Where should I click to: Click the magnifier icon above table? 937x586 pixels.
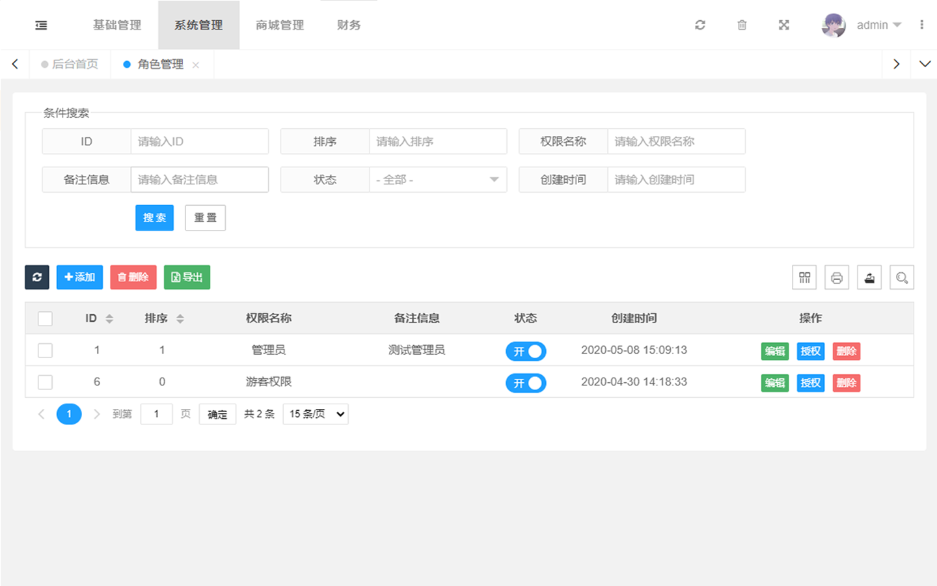pos(901,277)
